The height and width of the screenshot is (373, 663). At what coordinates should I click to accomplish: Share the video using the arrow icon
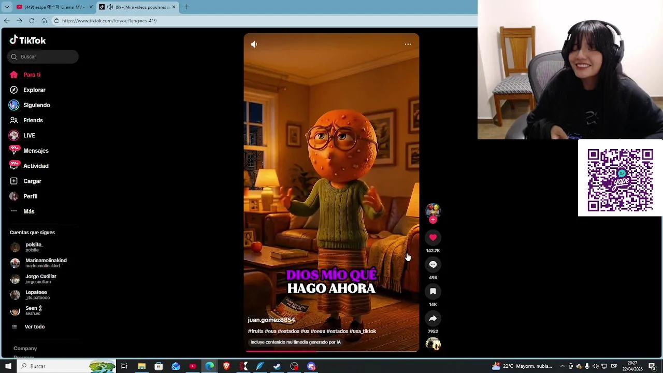pos(433,319)
